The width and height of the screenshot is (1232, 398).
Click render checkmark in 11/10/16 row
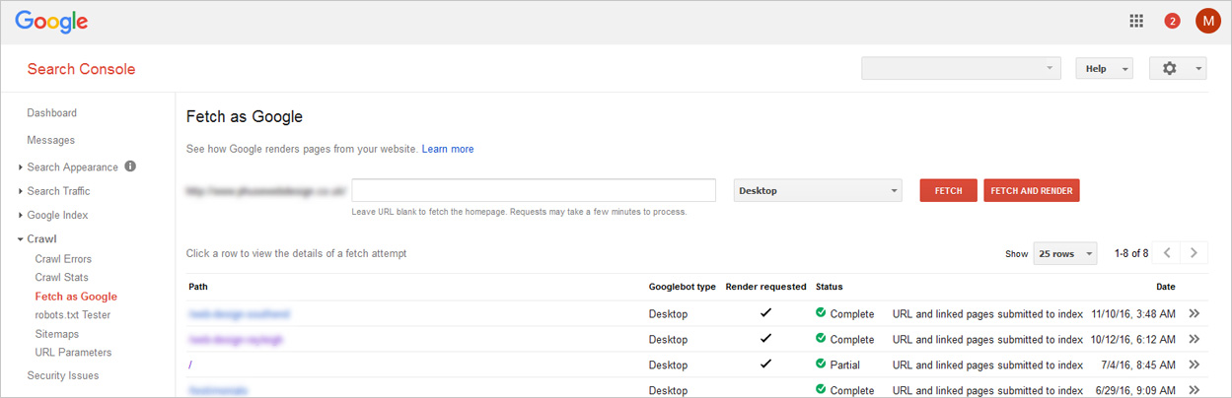click(x=765, y=313)
